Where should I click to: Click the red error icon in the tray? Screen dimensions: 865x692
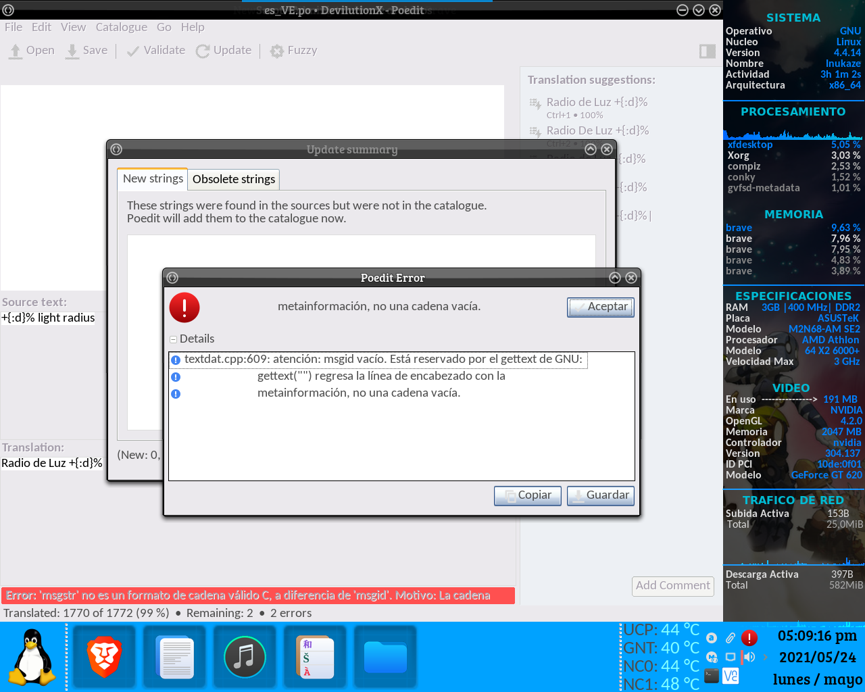click(x=749, y=637)
